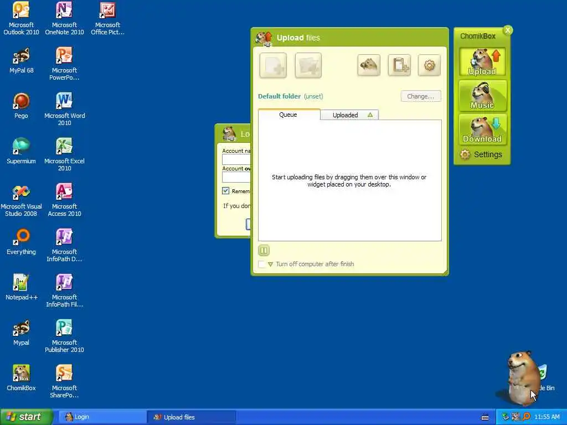Image resolution: width=567 pixels, height=425 pixels.
Task: Open upload settings gear icon
Action: point(429,65)
